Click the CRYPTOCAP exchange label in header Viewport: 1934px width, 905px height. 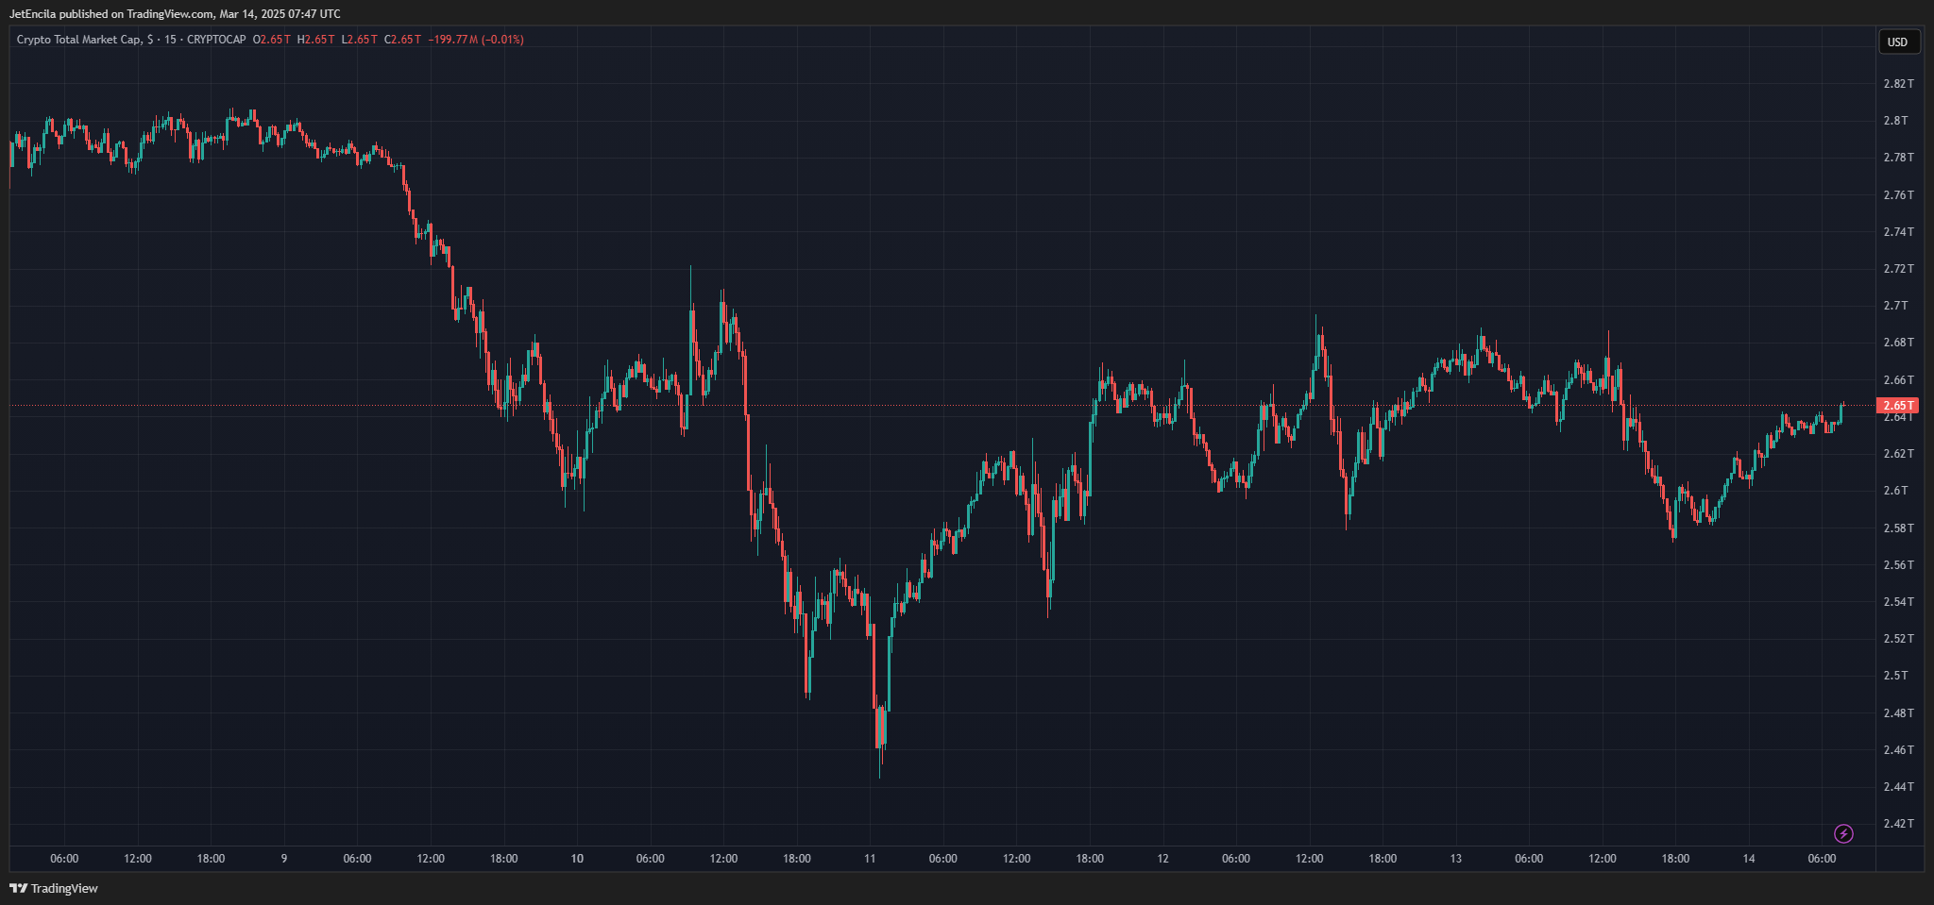point(216,40)
